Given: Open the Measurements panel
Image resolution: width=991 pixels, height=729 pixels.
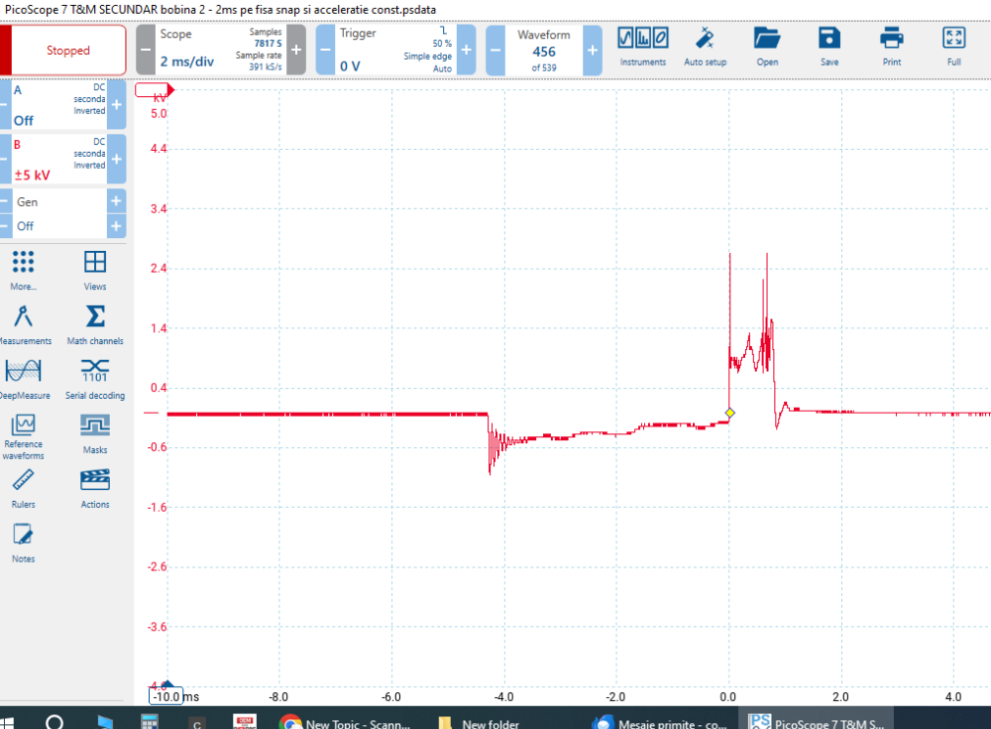Looking at the screenshot, I should 24,325.
